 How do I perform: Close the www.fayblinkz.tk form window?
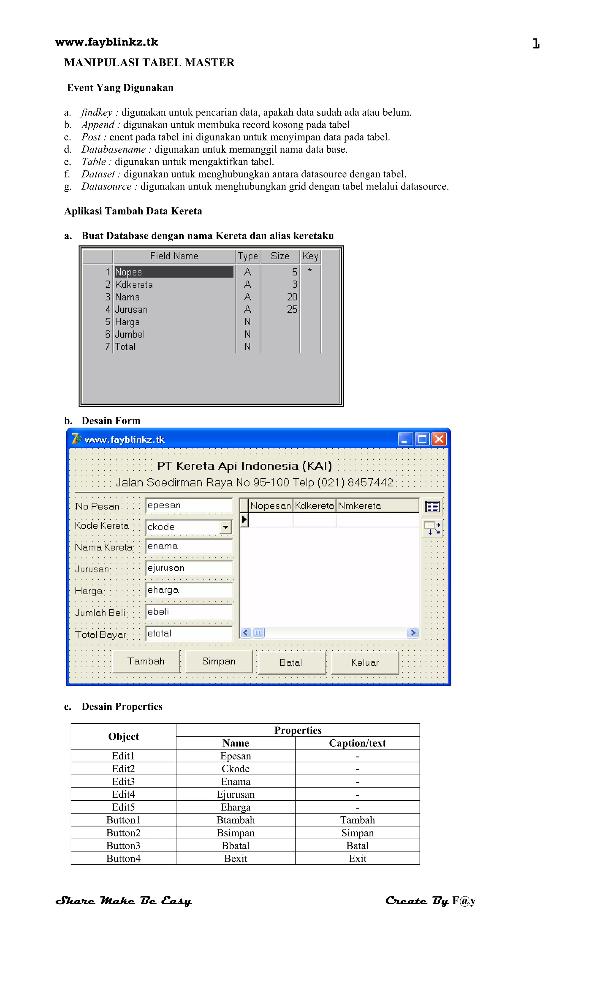click(x=439, y=439)
